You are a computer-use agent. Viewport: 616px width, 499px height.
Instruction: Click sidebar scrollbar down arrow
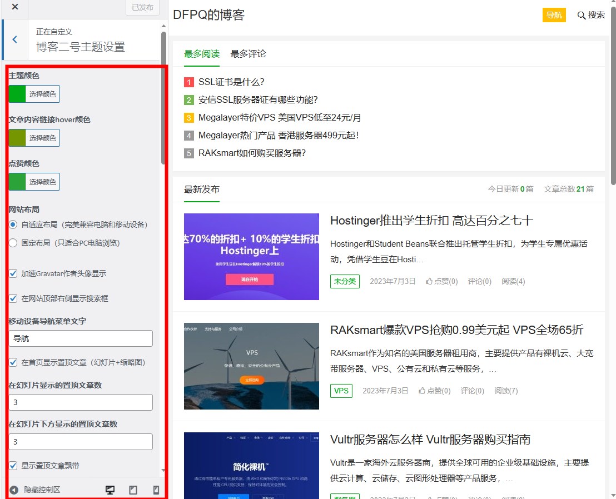pos(163,470)
